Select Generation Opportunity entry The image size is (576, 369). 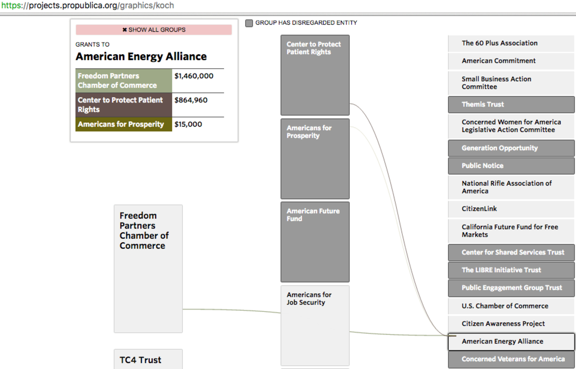[511, 148]
